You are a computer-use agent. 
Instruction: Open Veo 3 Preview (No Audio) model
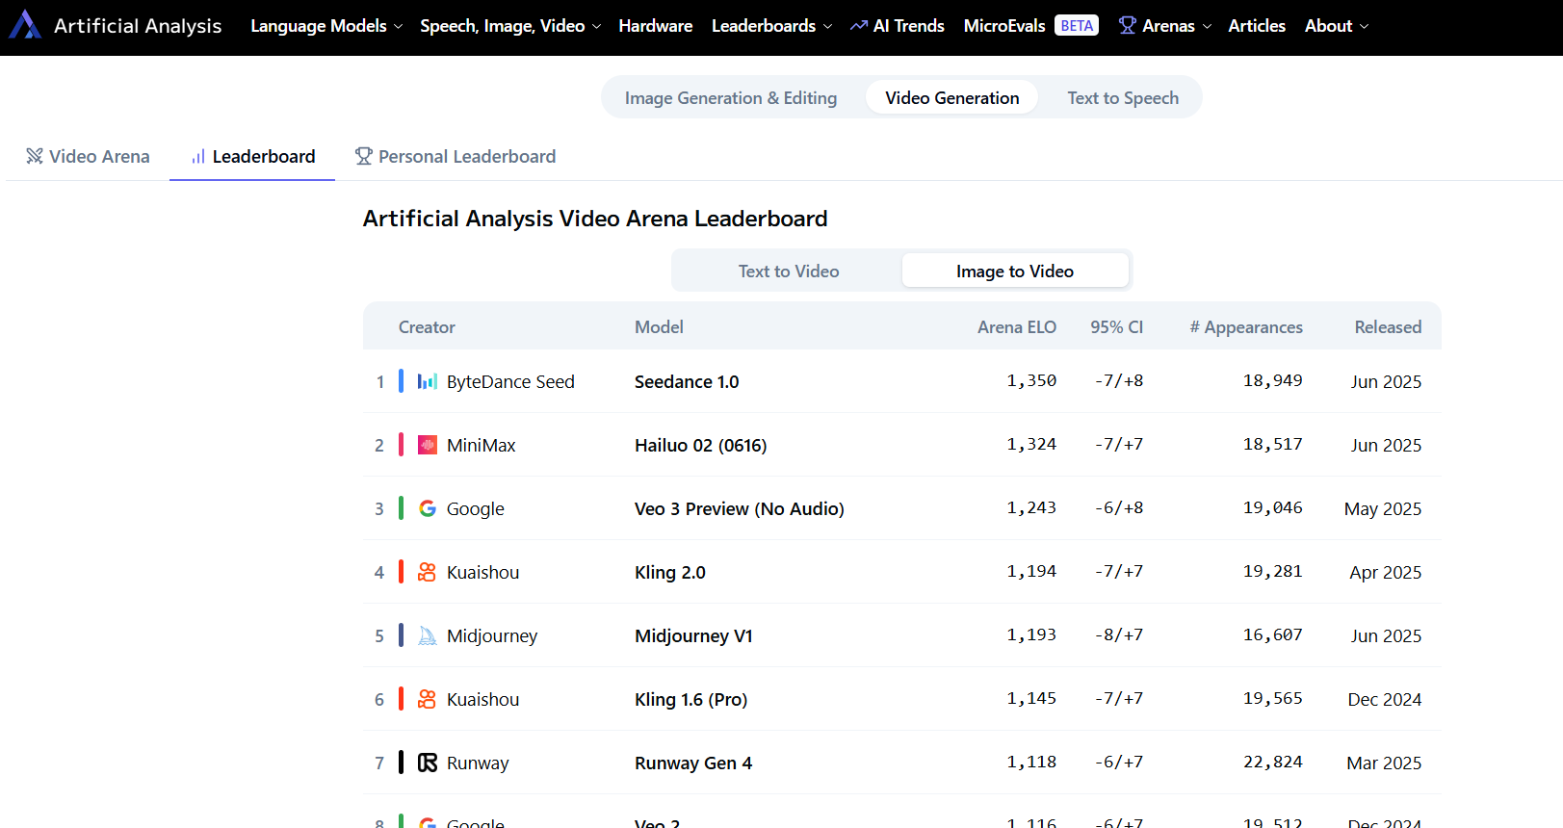tap(740, 508)
